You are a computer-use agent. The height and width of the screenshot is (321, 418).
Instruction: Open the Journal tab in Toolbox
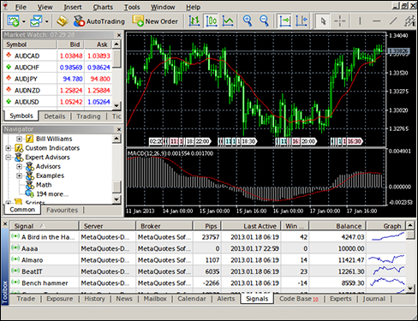[373, 299]
